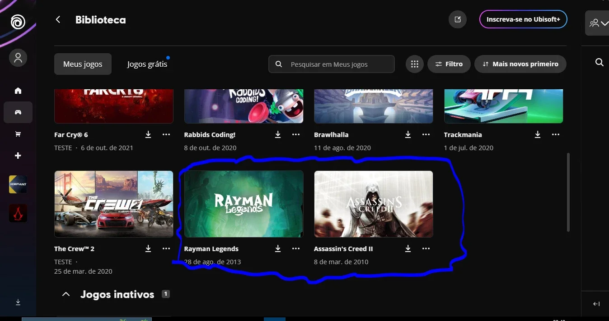Click the external link icon near Ubisoft+
The height and width of the screenshot is (321, 609).
coord(458,19)
